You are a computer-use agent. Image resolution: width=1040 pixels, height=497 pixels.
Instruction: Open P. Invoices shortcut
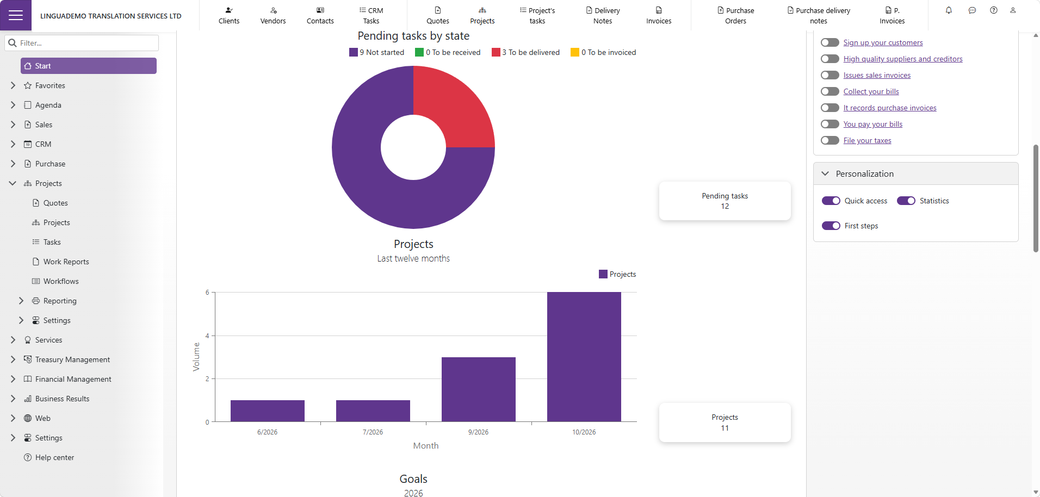892,15
